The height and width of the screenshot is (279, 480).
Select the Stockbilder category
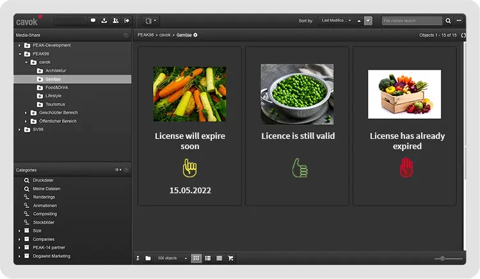click(44, 223)
